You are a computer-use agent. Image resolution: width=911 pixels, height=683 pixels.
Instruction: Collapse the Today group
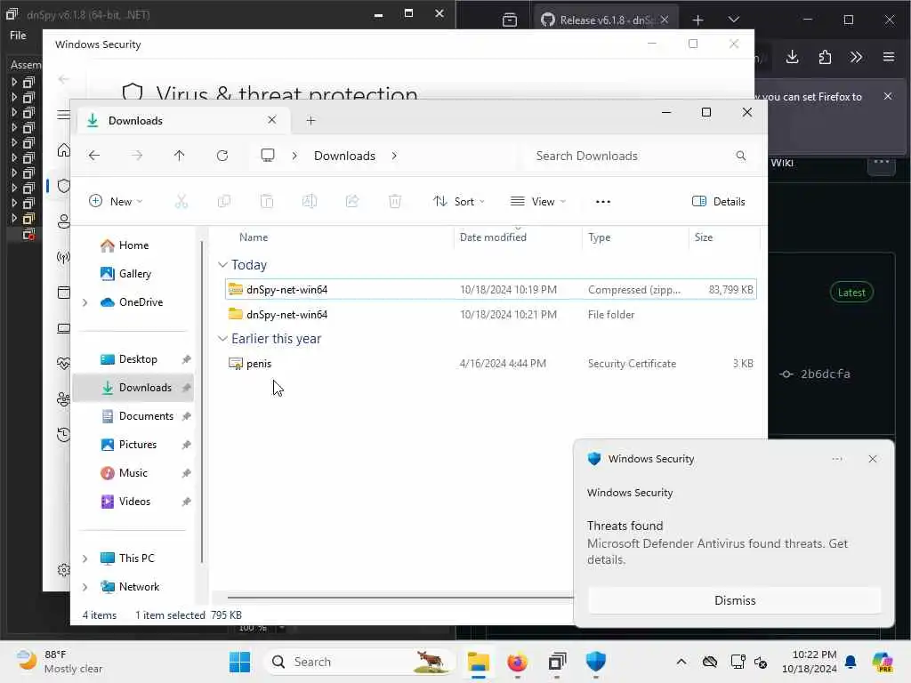point(222,265)
